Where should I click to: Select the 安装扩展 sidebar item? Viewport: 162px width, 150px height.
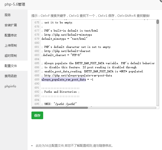pos(11,25)
